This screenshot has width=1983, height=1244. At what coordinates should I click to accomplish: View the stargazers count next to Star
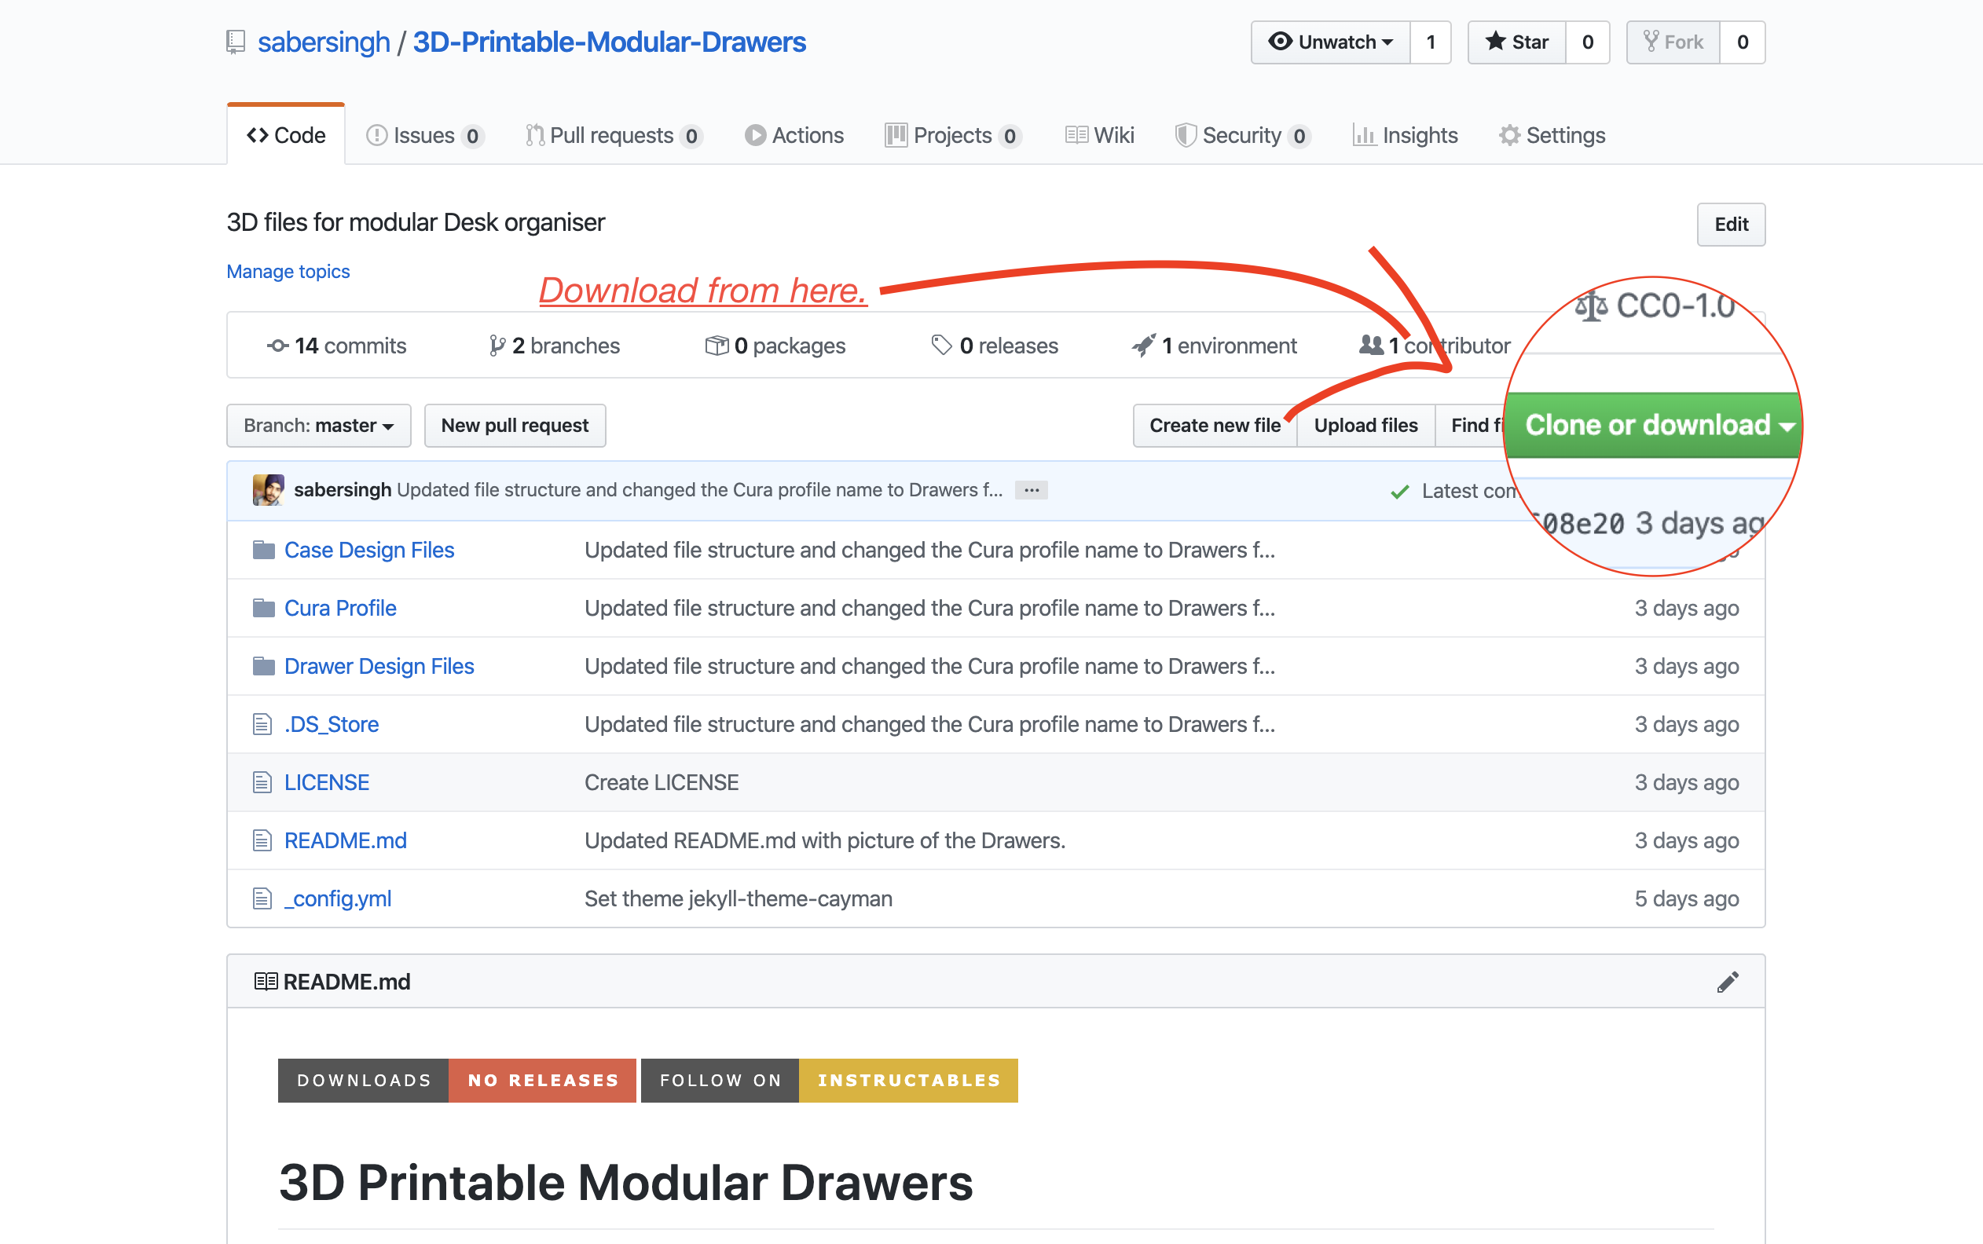point(1587,42)
